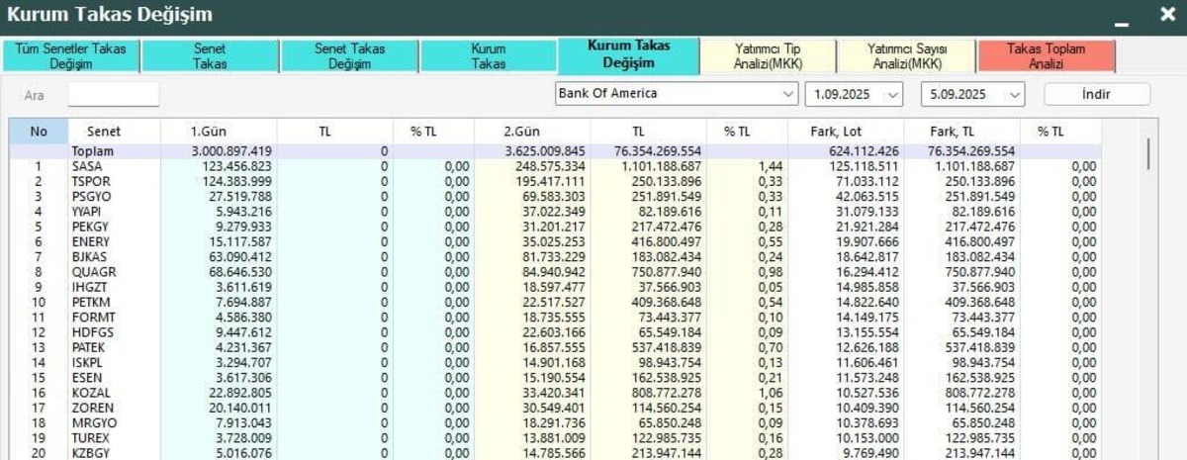Open Yatırımcı Sayısı Analizi(MKK) tab
The image size is (1187, 460).
point(907,56)
